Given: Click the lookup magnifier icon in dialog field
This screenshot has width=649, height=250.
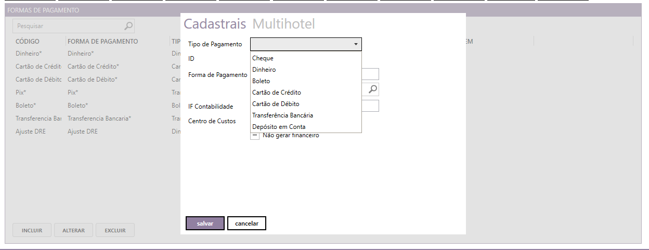Looking at the screenshot, I should 372,89.
